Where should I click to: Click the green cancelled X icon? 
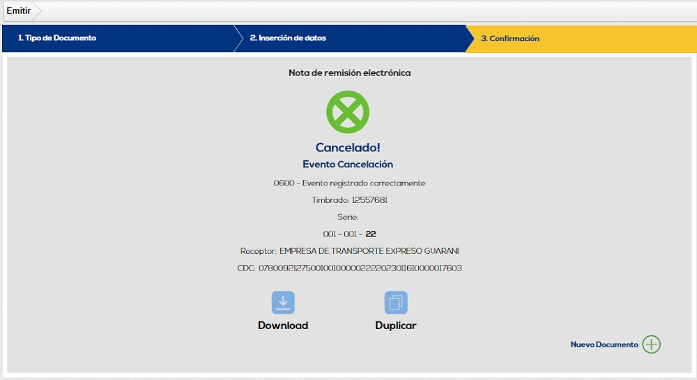pos(348,112)
